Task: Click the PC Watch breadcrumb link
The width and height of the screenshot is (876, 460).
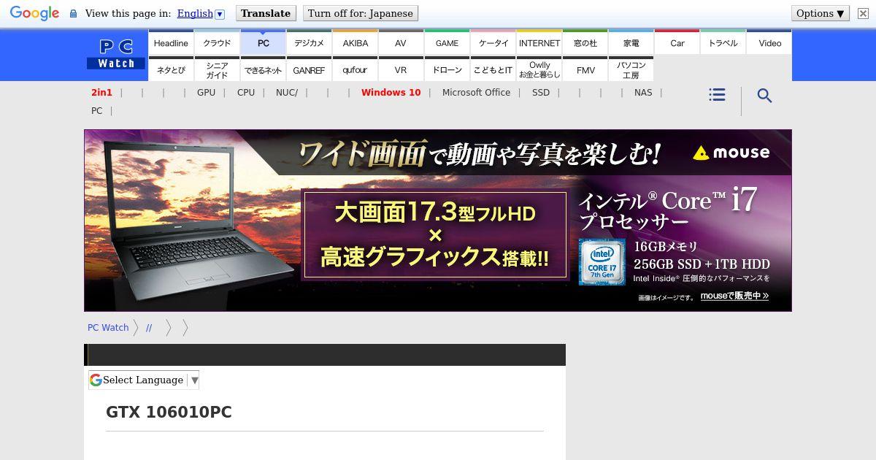Action: (x=108, y=328)
